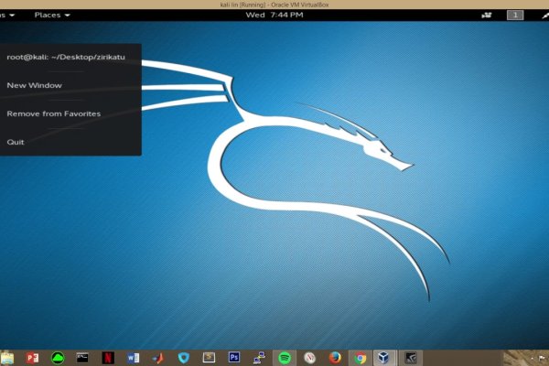This screenshot has width=549, height=366.
Task: Select workspace indicator 1 in top bar
Action: tap(516, 15)
